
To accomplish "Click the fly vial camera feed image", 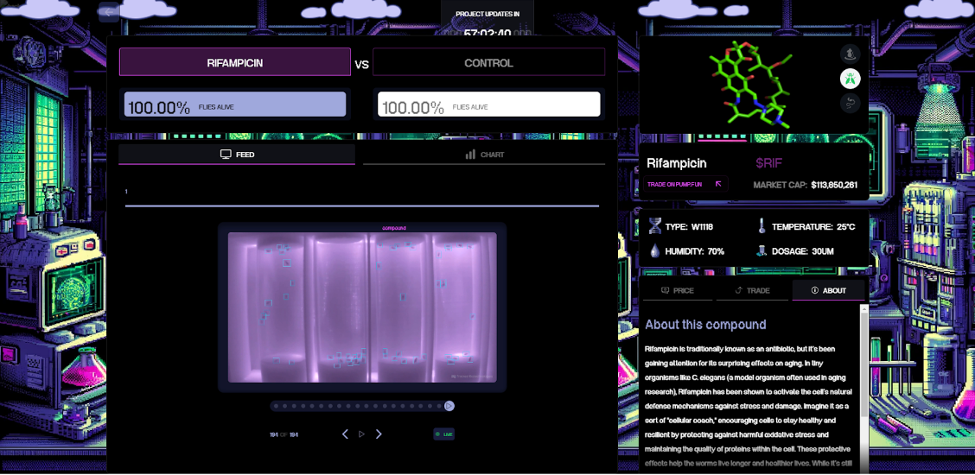I will [x=362, y=307].
